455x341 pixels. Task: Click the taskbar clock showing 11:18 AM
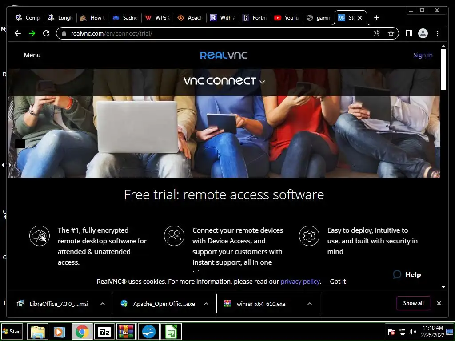tap(432, 331)
